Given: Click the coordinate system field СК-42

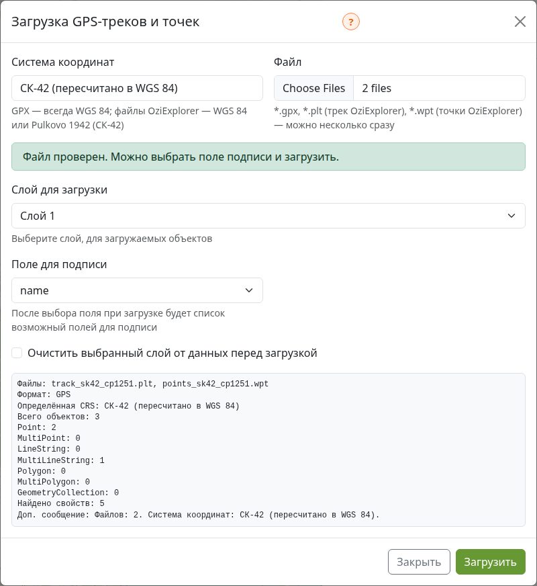Looking at the screenshot, I should [137, 88].
